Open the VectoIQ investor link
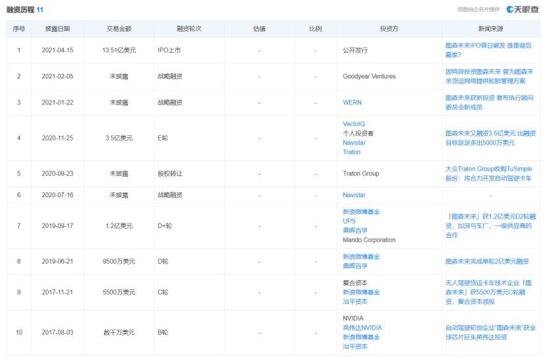547x358 pixels. pyautogui.click(x=353, y=124)
